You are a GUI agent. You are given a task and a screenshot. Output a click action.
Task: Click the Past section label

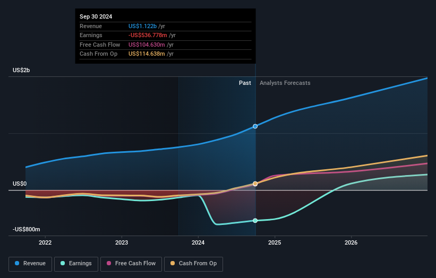click(x=245, y=83)
